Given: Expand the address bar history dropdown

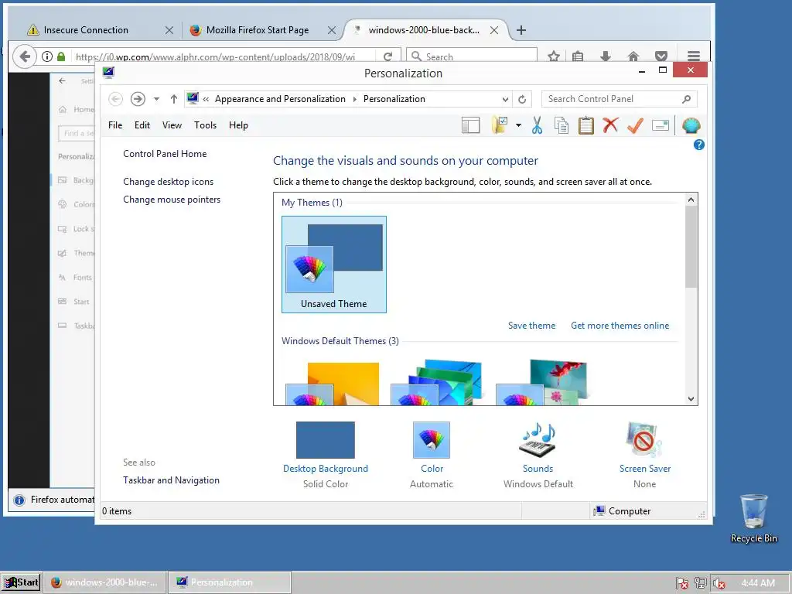Looking at the screenshot, I should [x=505, y=100].
